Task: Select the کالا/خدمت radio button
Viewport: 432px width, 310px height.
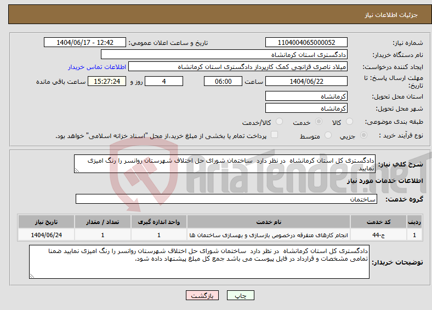Action: (x=280, y=122)
